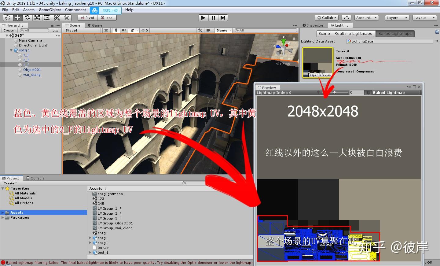Screen dimensions: 440x266
Task: Open the Collab dropdown
Action: click(327, 18)
